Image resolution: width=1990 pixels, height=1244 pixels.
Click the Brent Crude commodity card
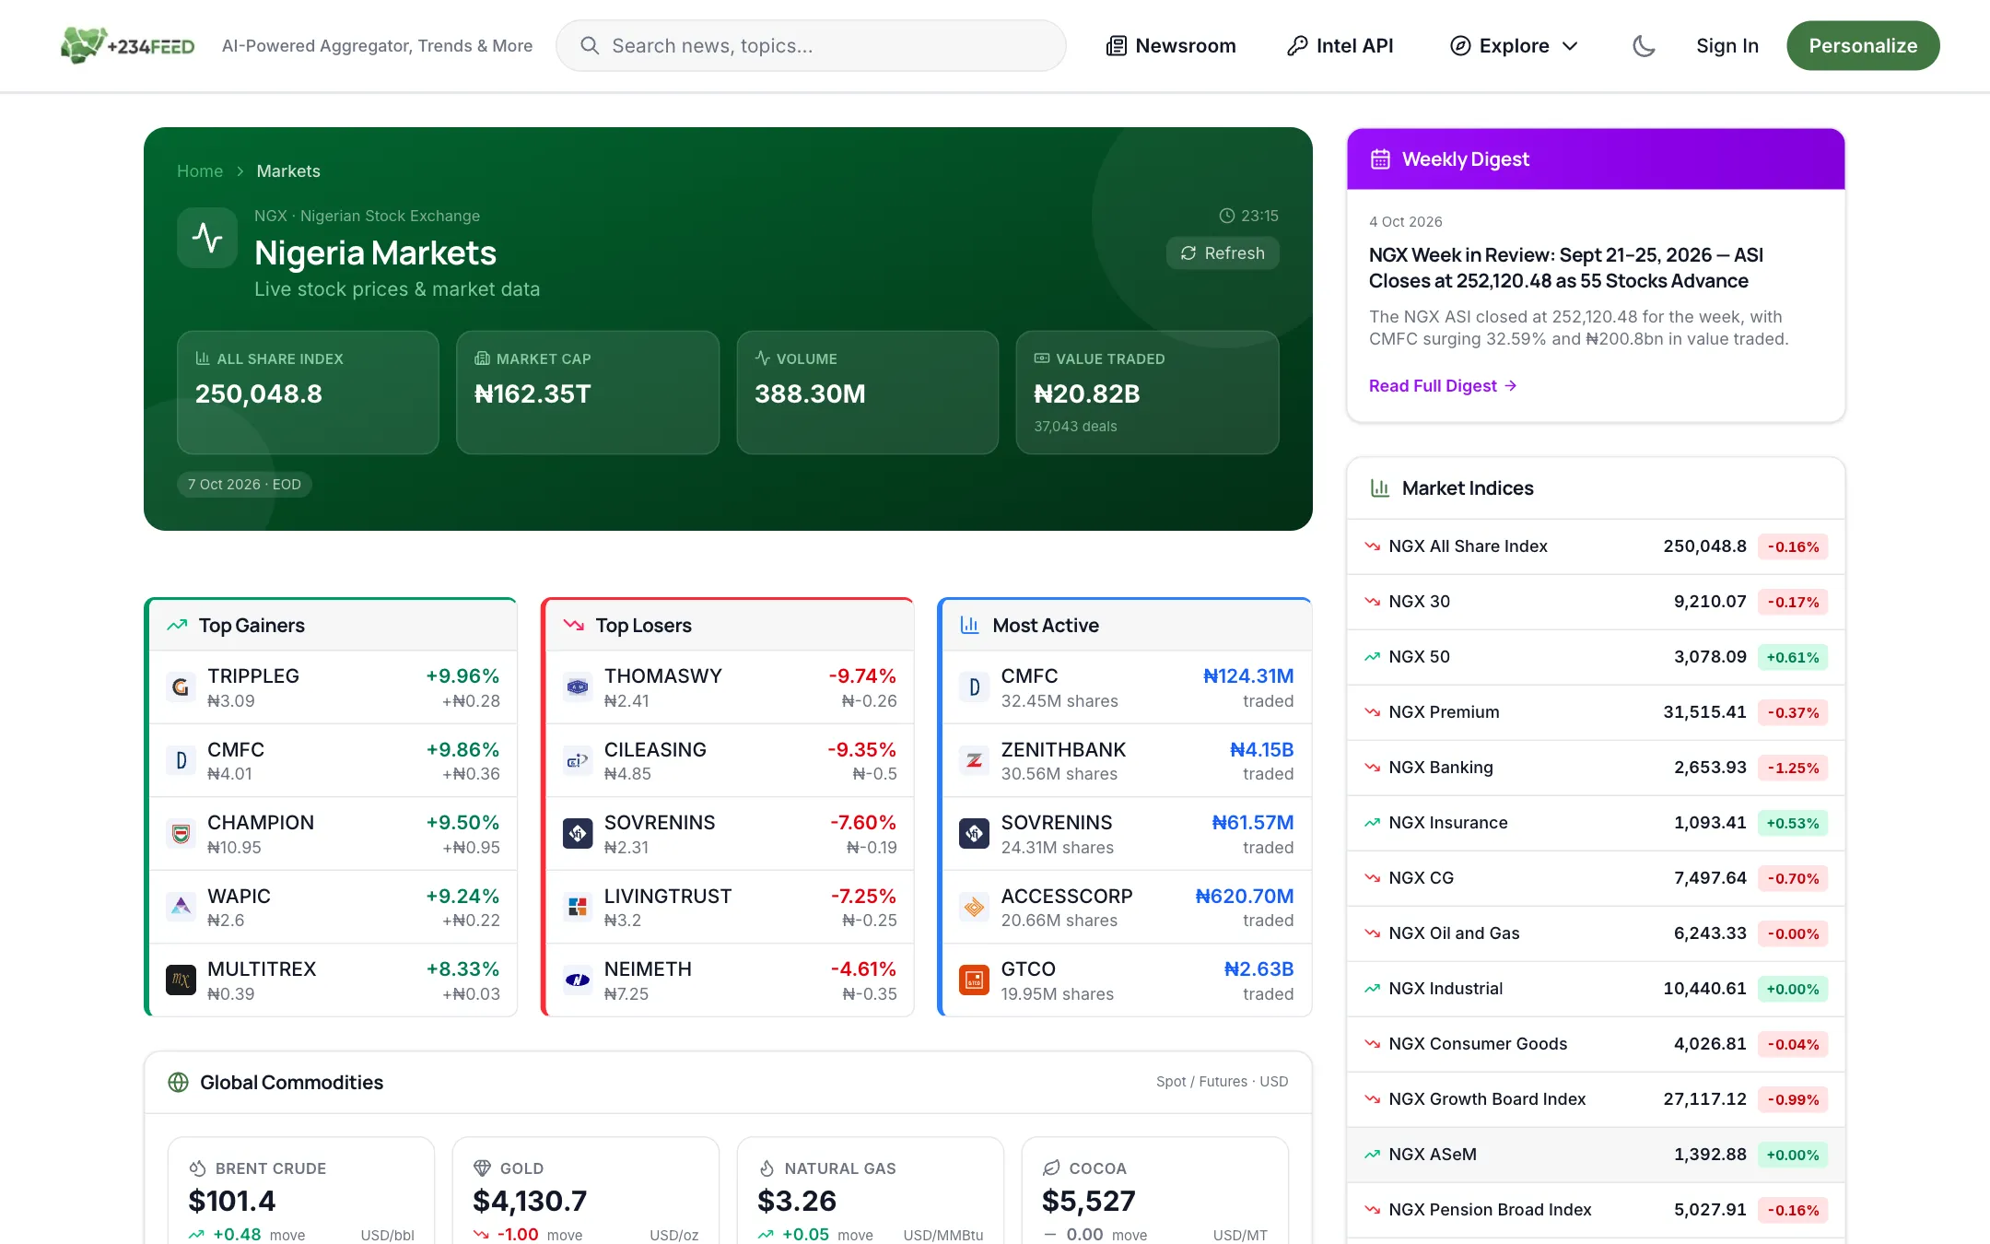[301, 1191]
